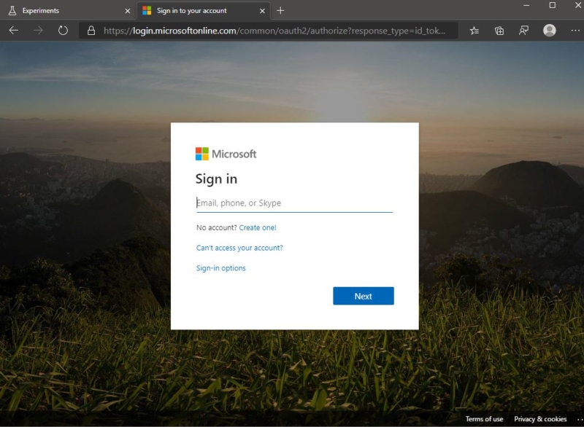Image resolution: width=584 pixels, height=427 pixels.
Task: Open Can't access your account? link
Action: click(239, 248)
